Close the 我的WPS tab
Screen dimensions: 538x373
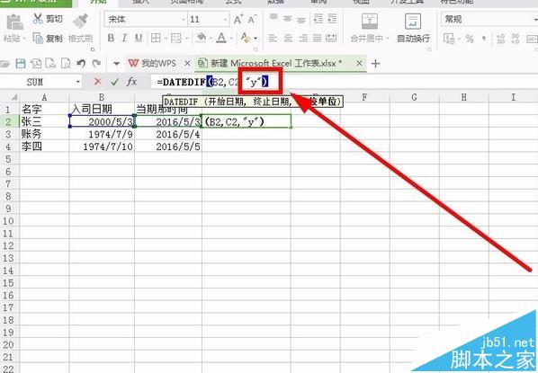(x=187, y=64)
